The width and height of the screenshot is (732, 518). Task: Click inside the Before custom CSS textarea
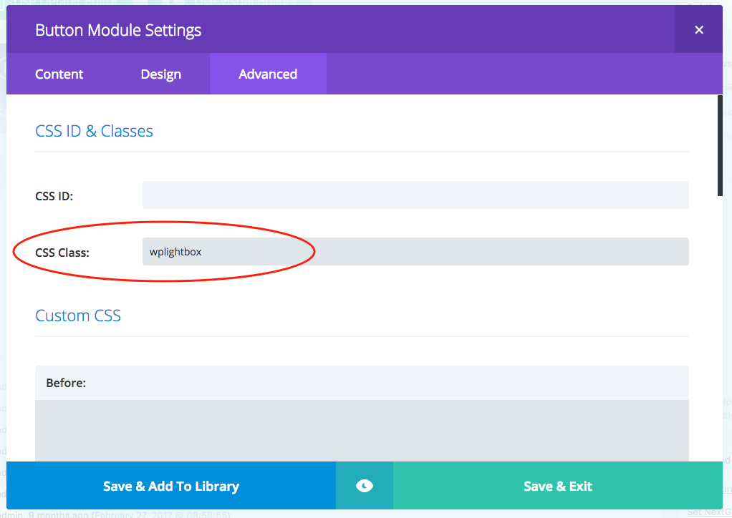362,429
